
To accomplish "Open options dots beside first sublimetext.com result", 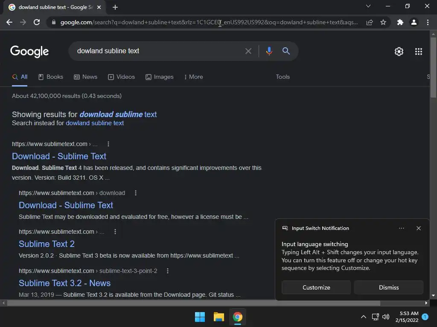I will pos(108,144).
